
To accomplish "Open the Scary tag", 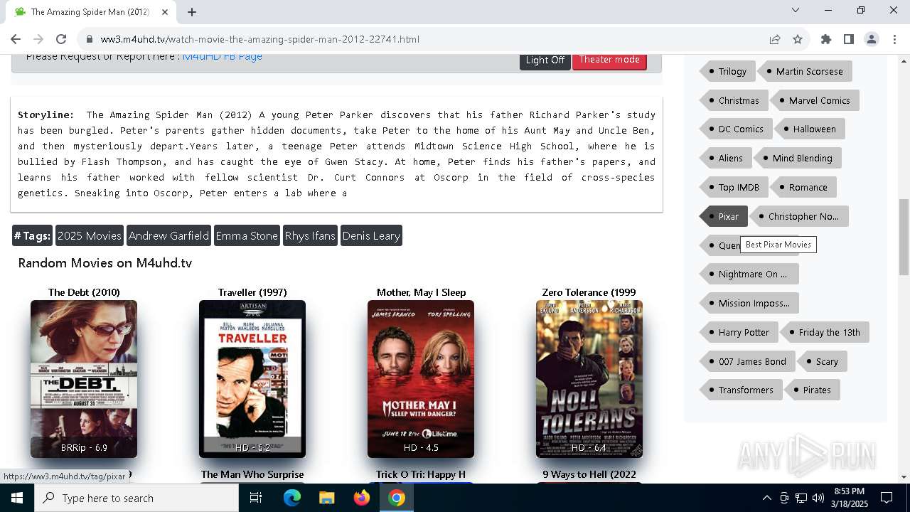I will pos(822,361).
